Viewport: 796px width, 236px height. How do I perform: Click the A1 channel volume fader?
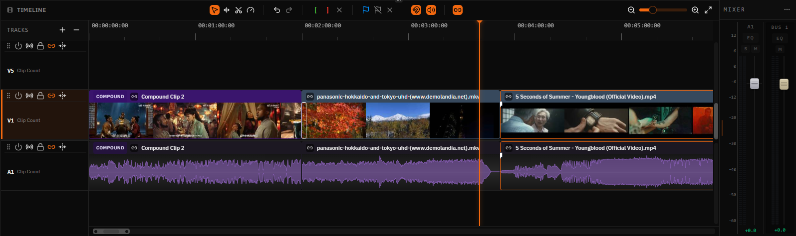coord(755,84)
